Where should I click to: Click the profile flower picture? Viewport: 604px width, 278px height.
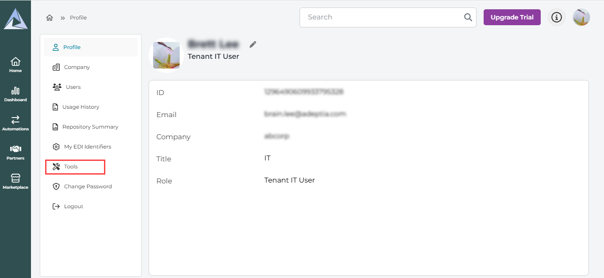point(166,55)
